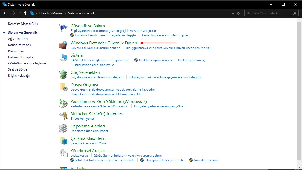Viewport: 302px width, 170px height.
Task: Open Donanım ve Ses category
Action: (x=19, y=45)
